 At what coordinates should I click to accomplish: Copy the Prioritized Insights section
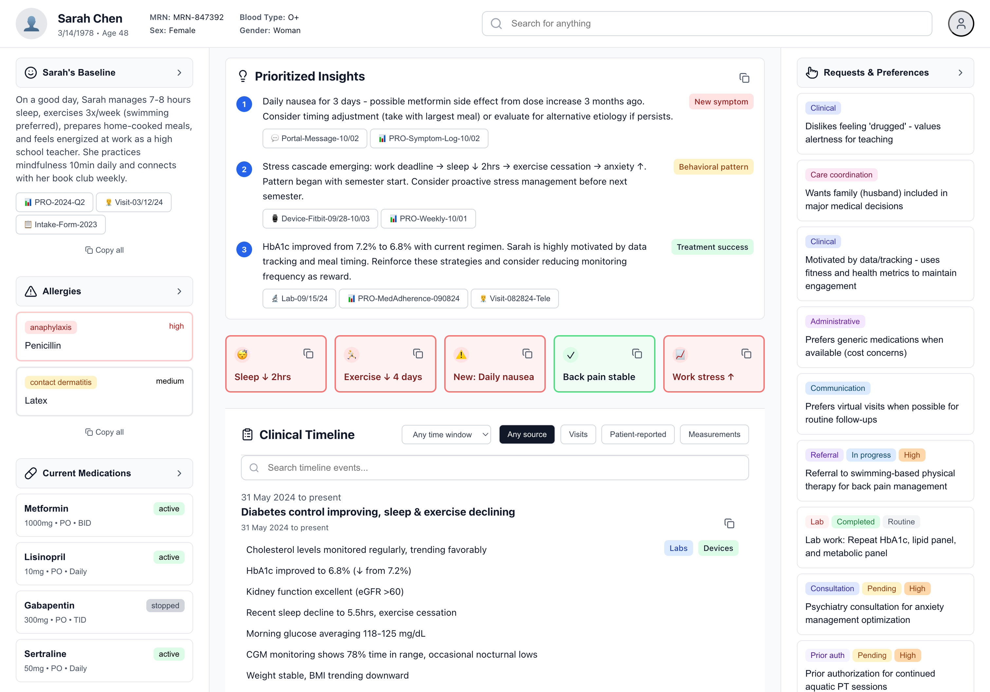coord(744,78)
